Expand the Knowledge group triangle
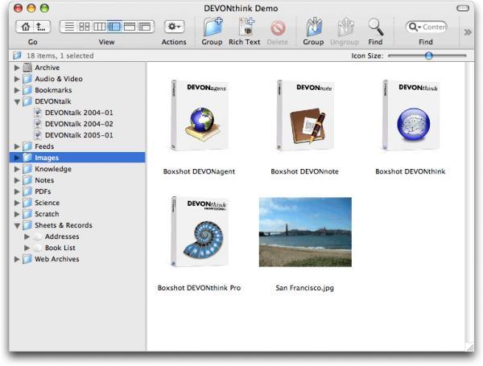The height and width of the screenshot is (366, 483). (18, 170)
